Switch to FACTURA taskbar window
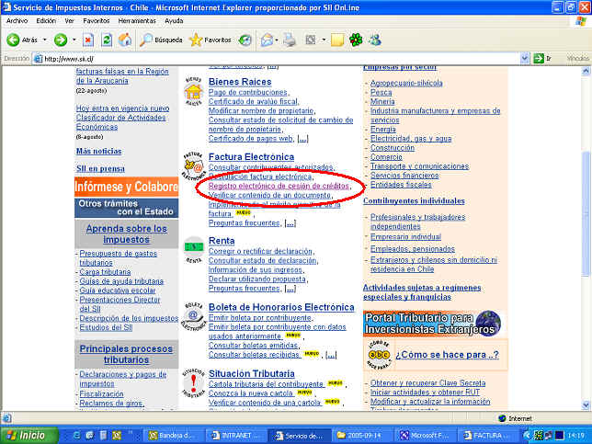The image size is (592, 444). click(486, 436)
